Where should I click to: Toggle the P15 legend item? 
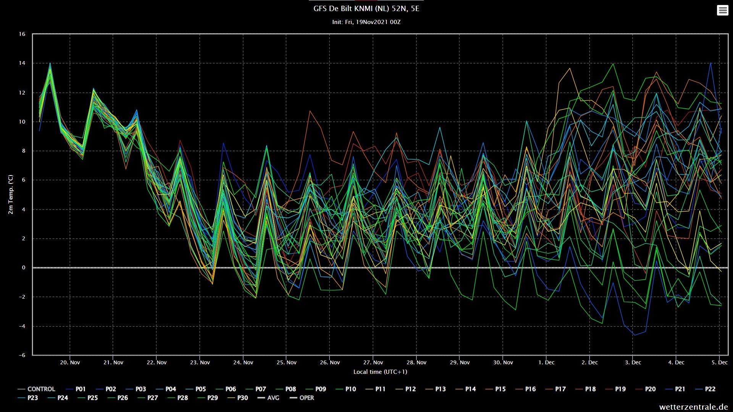pos(496,389)
